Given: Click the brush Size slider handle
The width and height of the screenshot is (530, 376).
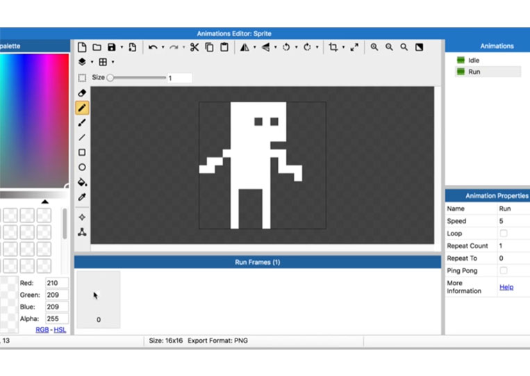Looking at the screenshot, I should (110, 78).
